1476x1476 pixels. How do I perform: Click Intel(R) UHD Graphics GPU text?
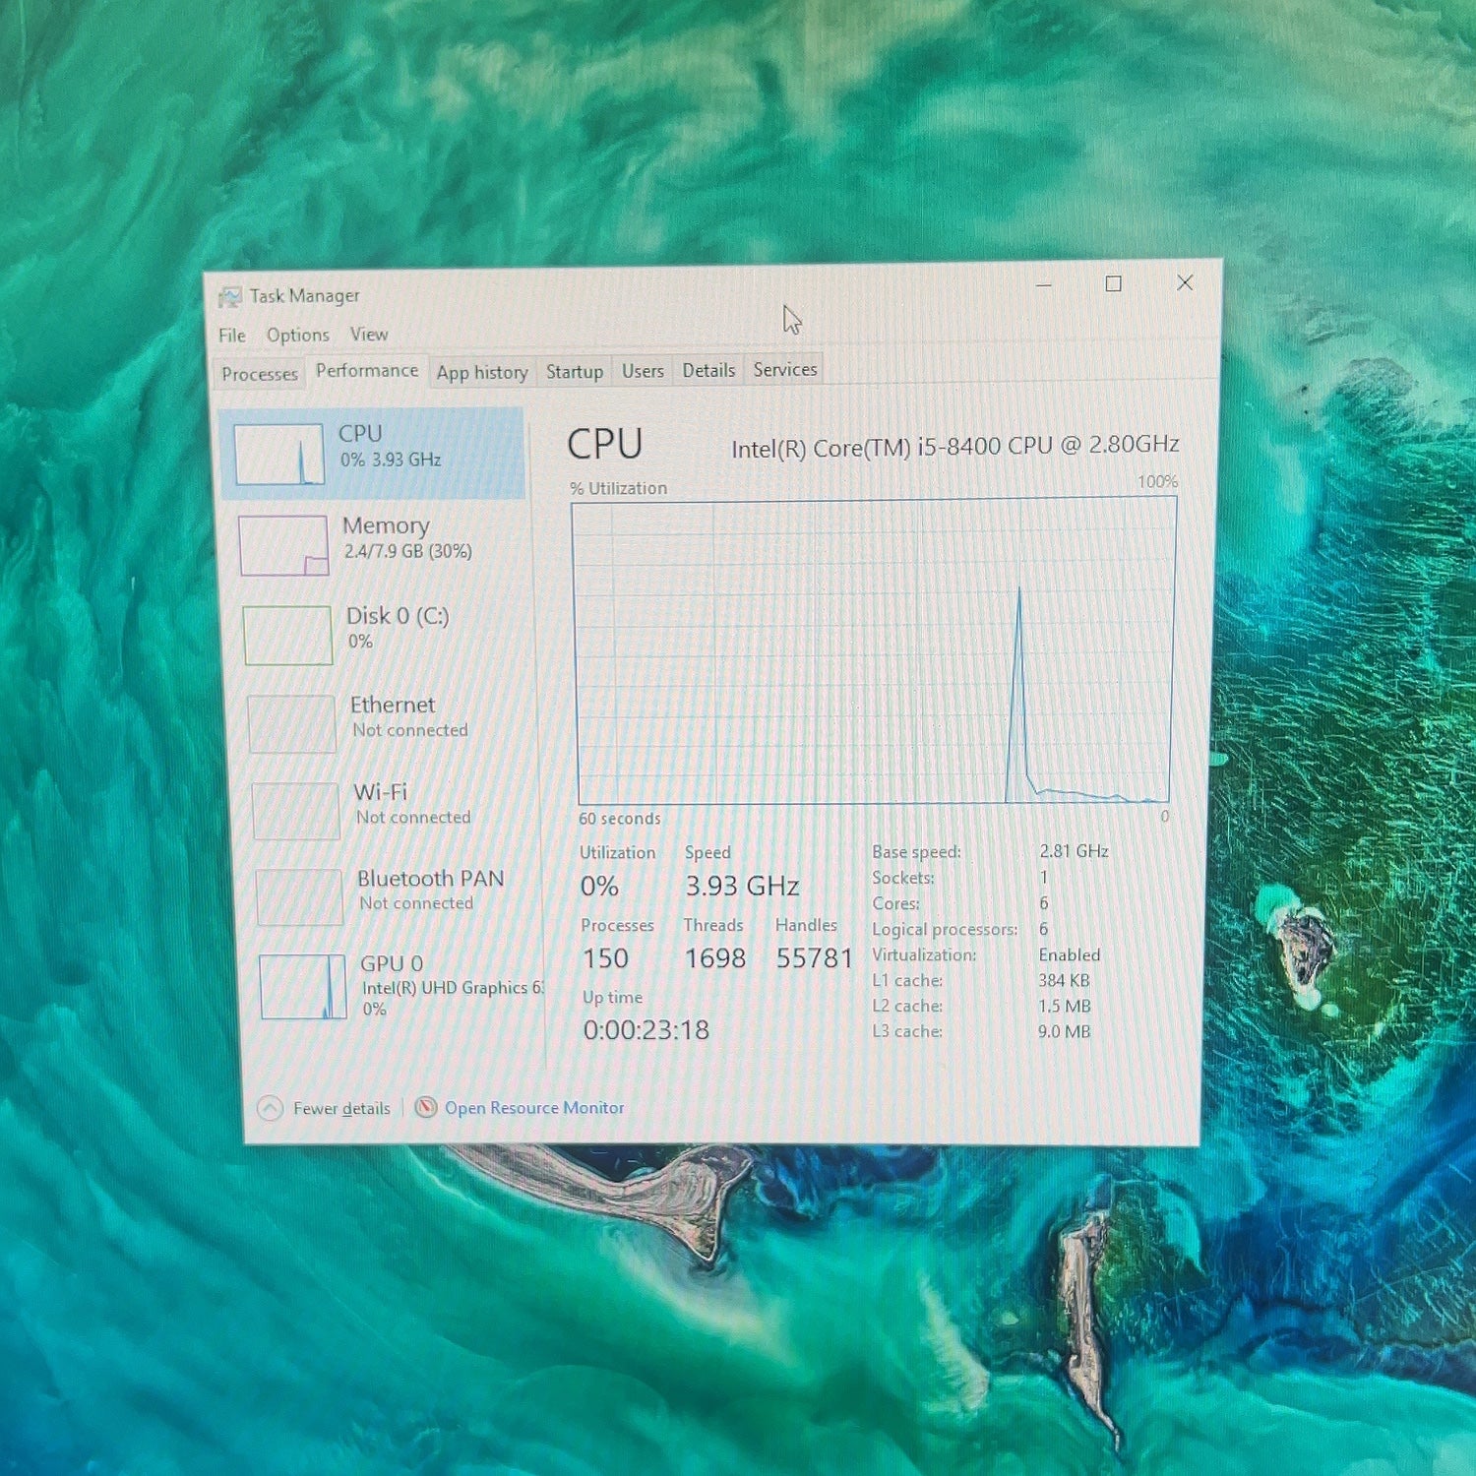[x=453, y=988]
